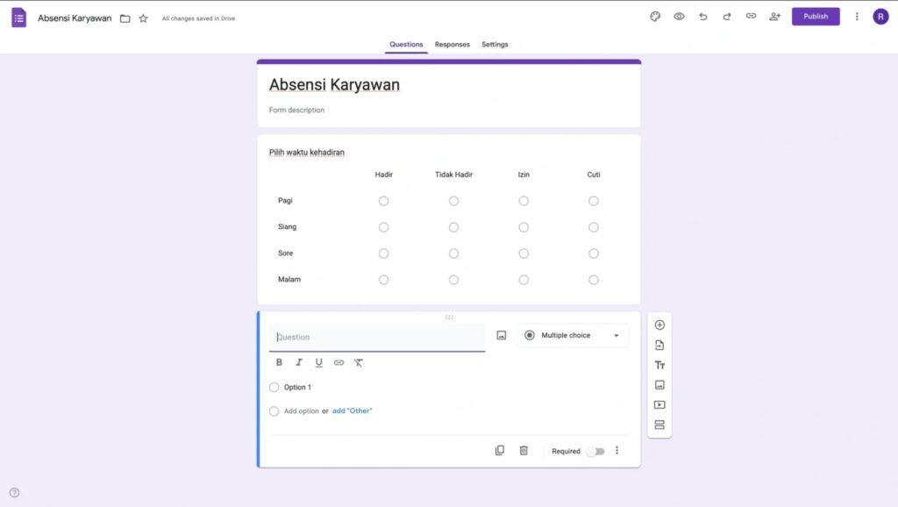Add a new section to the form
This screenshot has width=898, height=507.
click(659, 425)
